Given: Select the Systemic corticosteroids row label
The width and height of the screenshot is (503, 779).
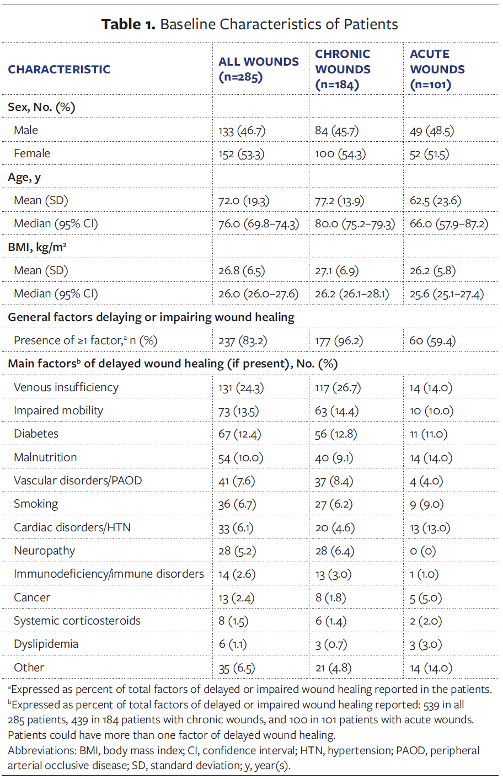Looking at the screenshot, I should click(77, 621).
